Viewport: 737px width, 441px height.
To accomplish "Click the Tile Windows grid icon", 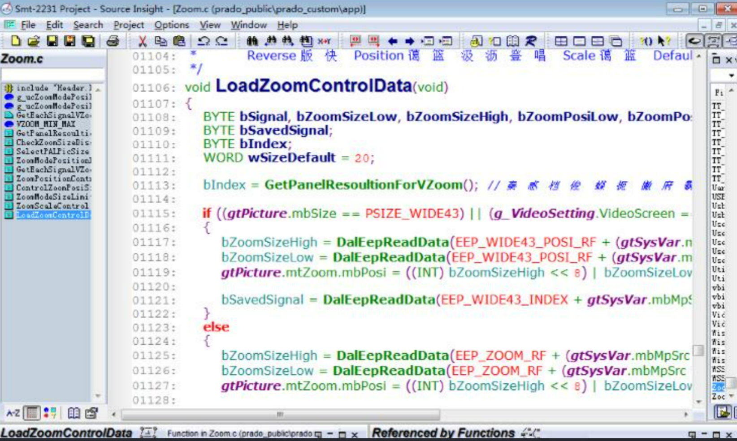I will [x=561, y=41].
